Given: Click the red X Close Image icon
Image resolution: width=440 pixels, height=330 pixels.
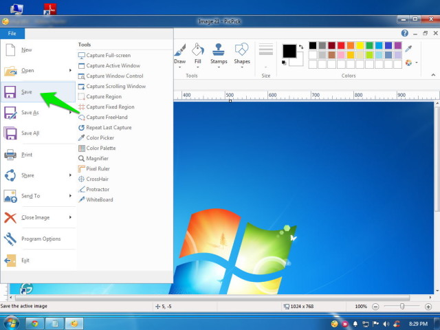Looking at the screenshot, I should 10,217.
